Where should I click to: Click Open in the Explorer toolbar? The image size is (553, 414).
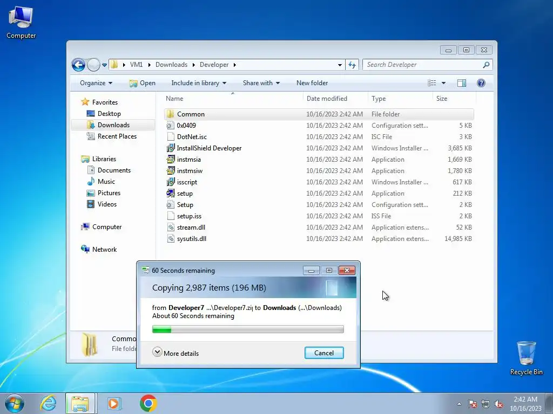(x=143, y=83)
